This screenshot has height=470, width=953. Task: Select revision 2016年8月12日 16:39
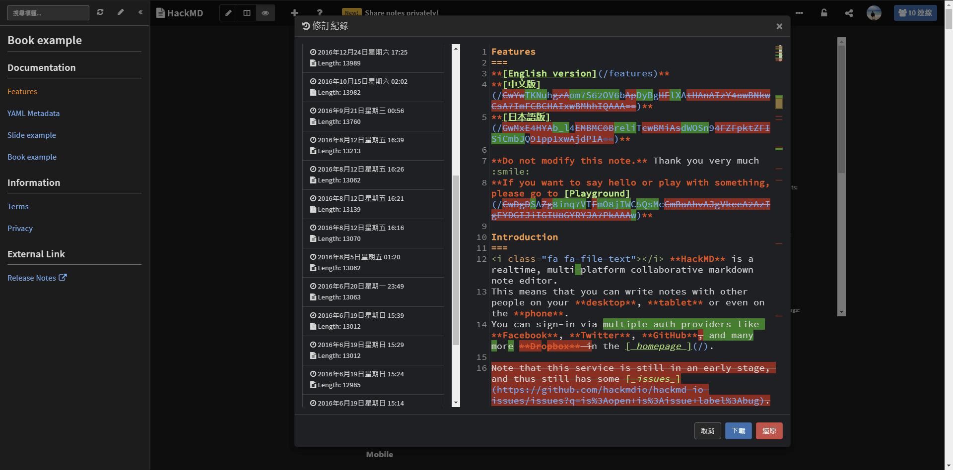tap(373, 146)
